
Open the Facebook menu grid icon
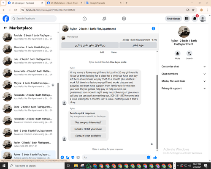click(187, 19)
